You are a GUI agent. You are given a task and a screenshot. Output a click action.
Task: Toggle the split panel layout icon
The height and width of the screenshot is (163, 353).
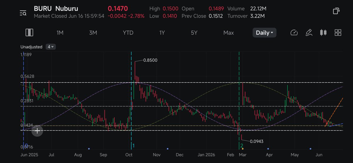click(x=29, y=33)
